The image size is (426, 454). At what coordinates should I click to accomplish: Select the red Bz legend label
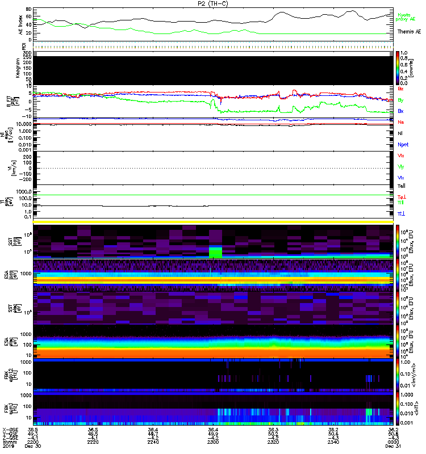(400, 89)
